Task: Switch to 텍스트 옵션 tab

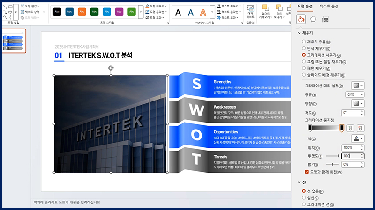Action: coord(329,6)
